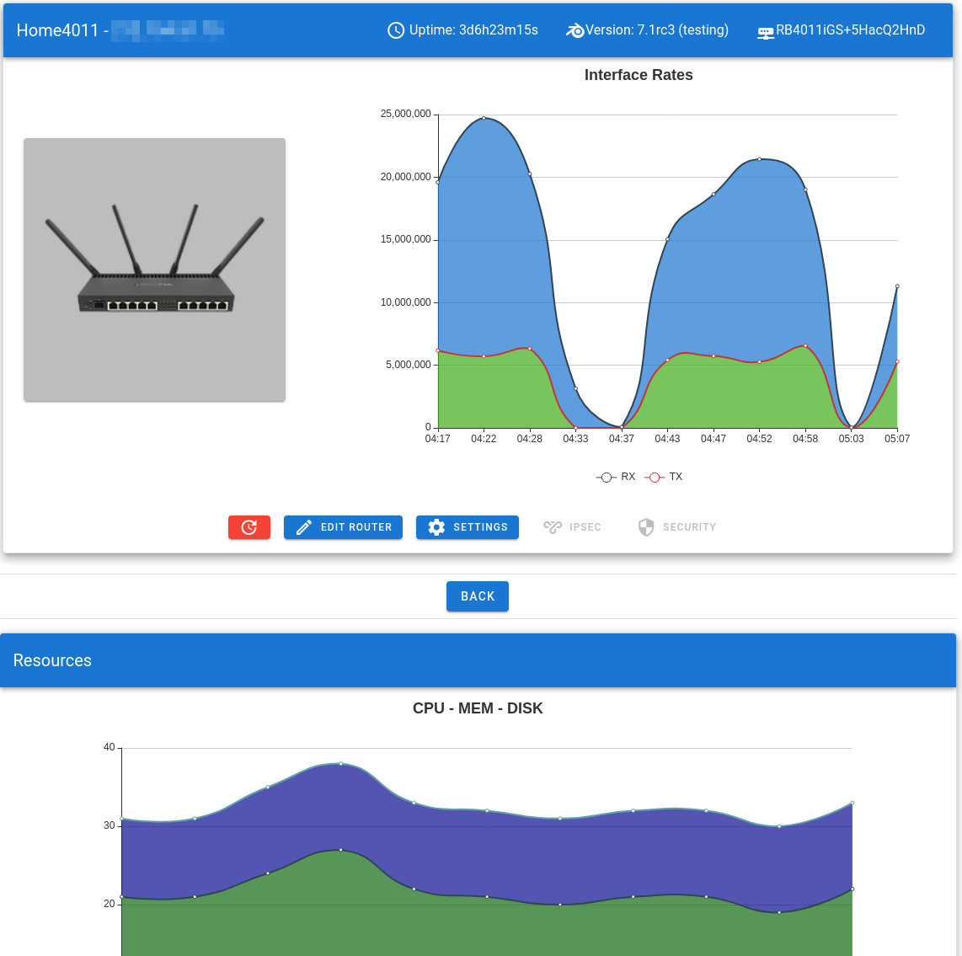Toggle RX series in chart legend
Screen dimensions: 962x956
point(616,477)
